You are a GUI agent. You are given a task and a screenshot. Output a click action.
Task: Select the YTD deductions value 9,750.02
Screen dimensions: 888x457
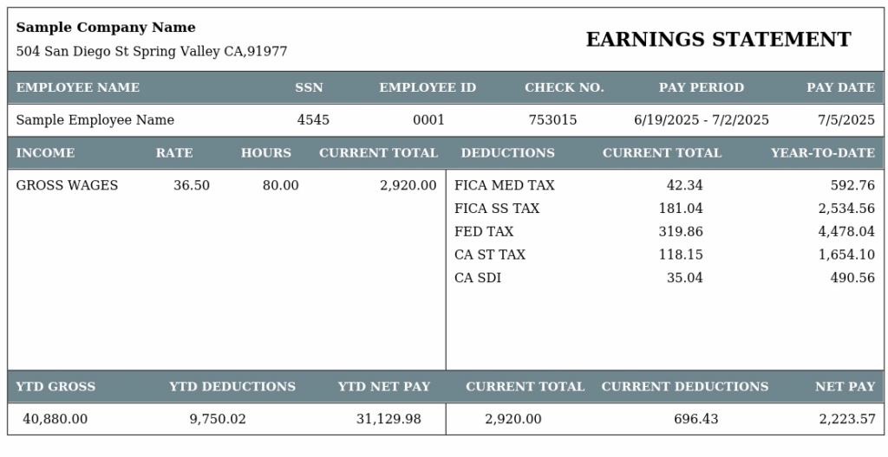(x=218, y=419)
